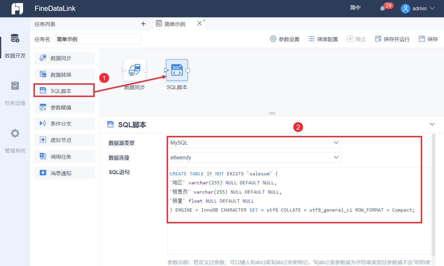Click the 调用任务 palette icon
Image resolution: width=444 pixels, height=266 pixels.
(x=43, y=156)
